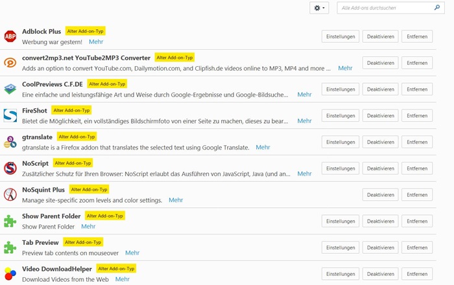Click the Adblock Plus ABP icon

point(10,36)
